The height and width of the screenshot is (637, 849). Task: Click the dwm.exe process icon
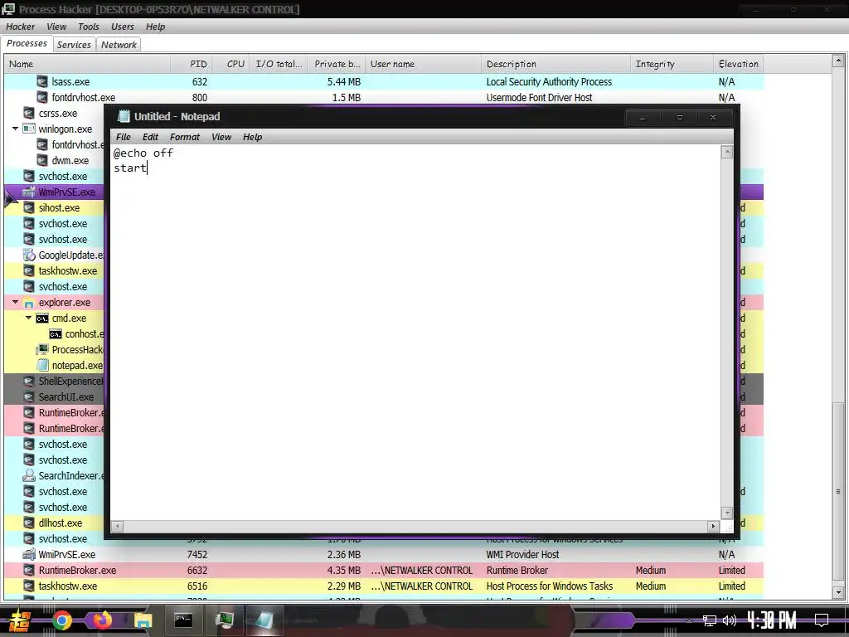[x=42, y=160]
